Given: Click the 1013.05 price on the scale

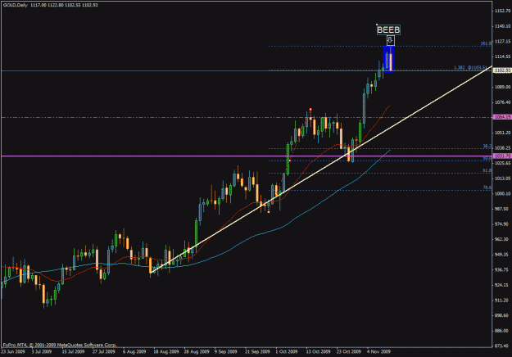Looking at the screenshot, I should [502, 178].
